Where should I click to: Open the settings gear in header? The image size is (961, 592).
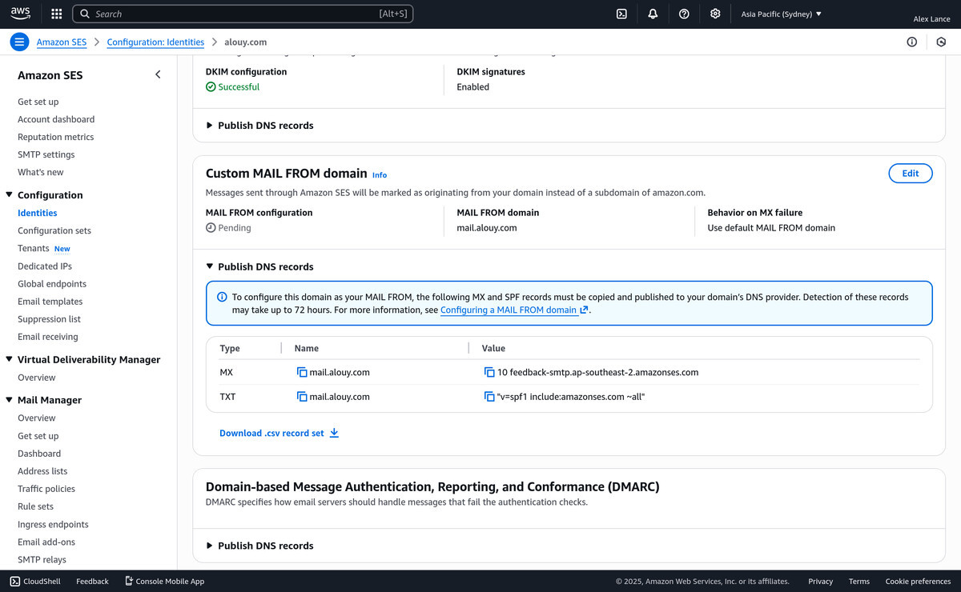(715, 14)
